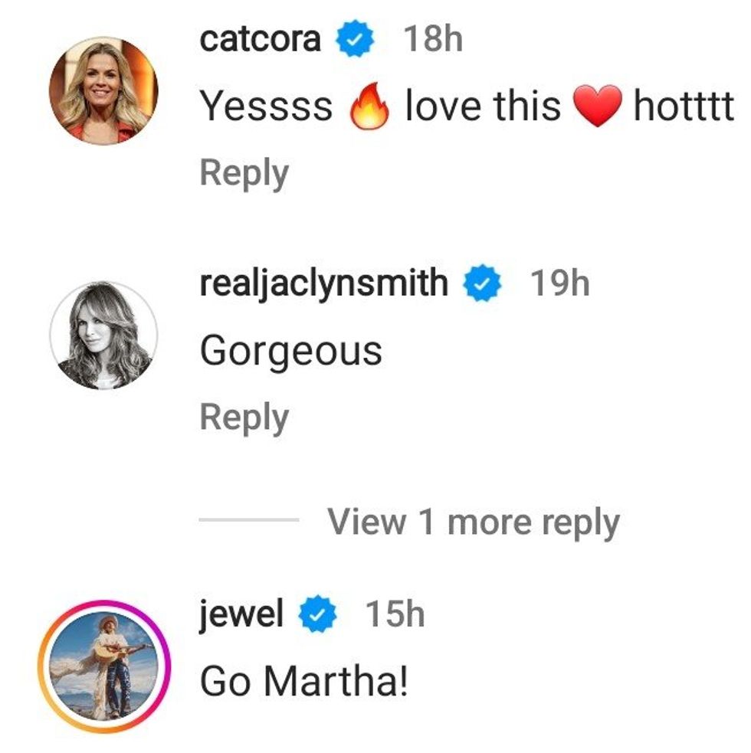Click the catcora username
751x753 pixels.
(260, 38)
